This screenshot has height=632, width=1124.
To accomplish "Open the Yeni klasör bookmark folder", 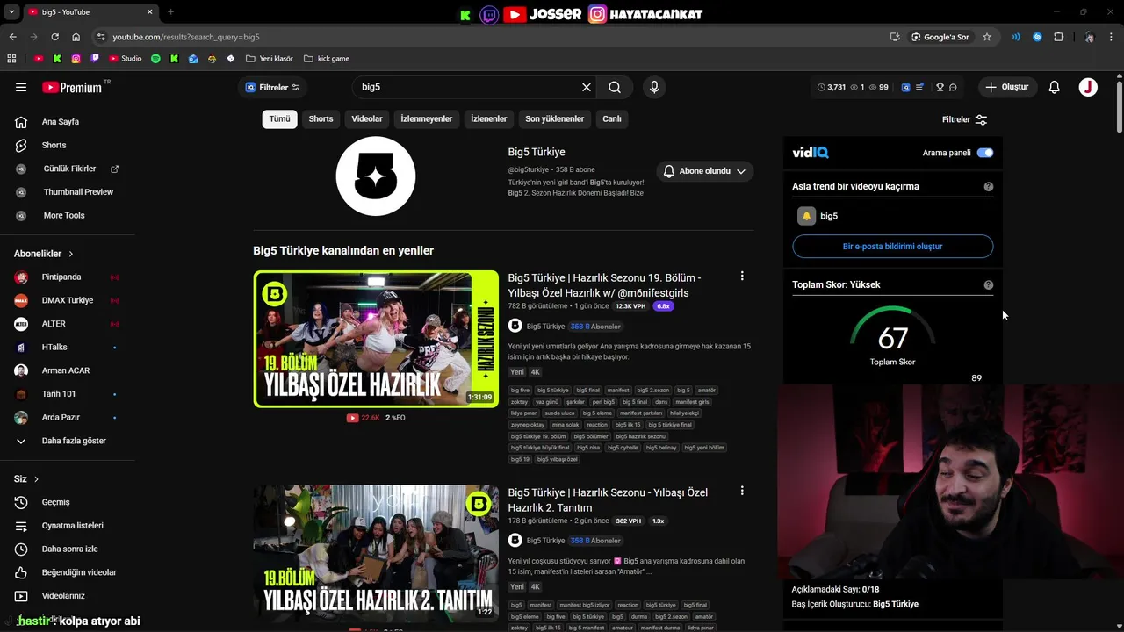I will 270,59.
